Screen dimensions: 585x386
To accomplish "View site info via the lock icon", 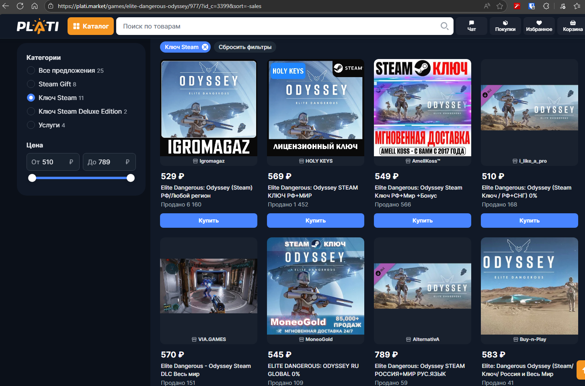I will click(x=50, y=6).
